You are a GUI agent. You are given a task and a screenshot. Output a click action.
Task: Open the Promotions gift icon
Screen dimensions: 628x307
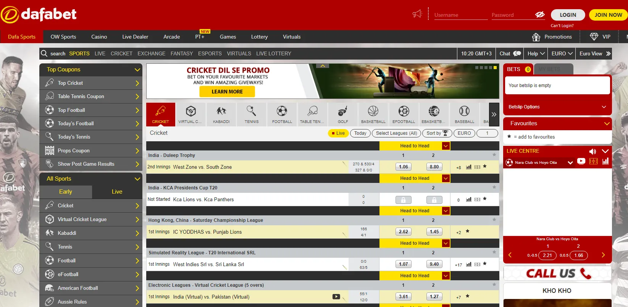pyautogui.click(x=536, y=37)
